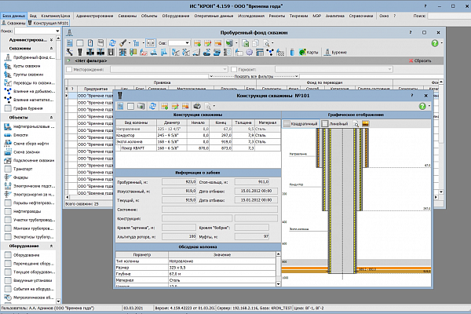Screen dimensions: 471x314
Task: Open Кусты скважин in the sidebar
Action: pos(22,66)
